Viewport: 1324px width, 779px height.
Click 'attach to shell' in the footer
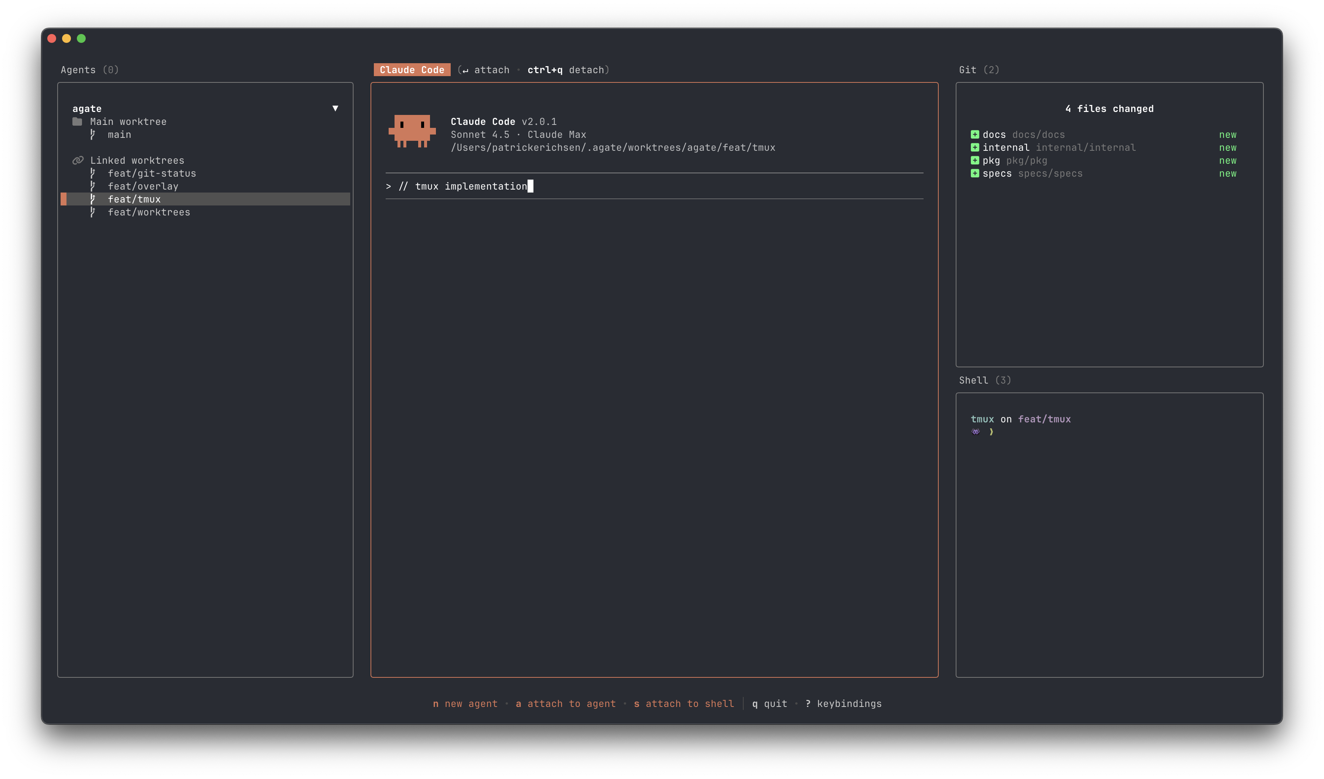point(689,703)
